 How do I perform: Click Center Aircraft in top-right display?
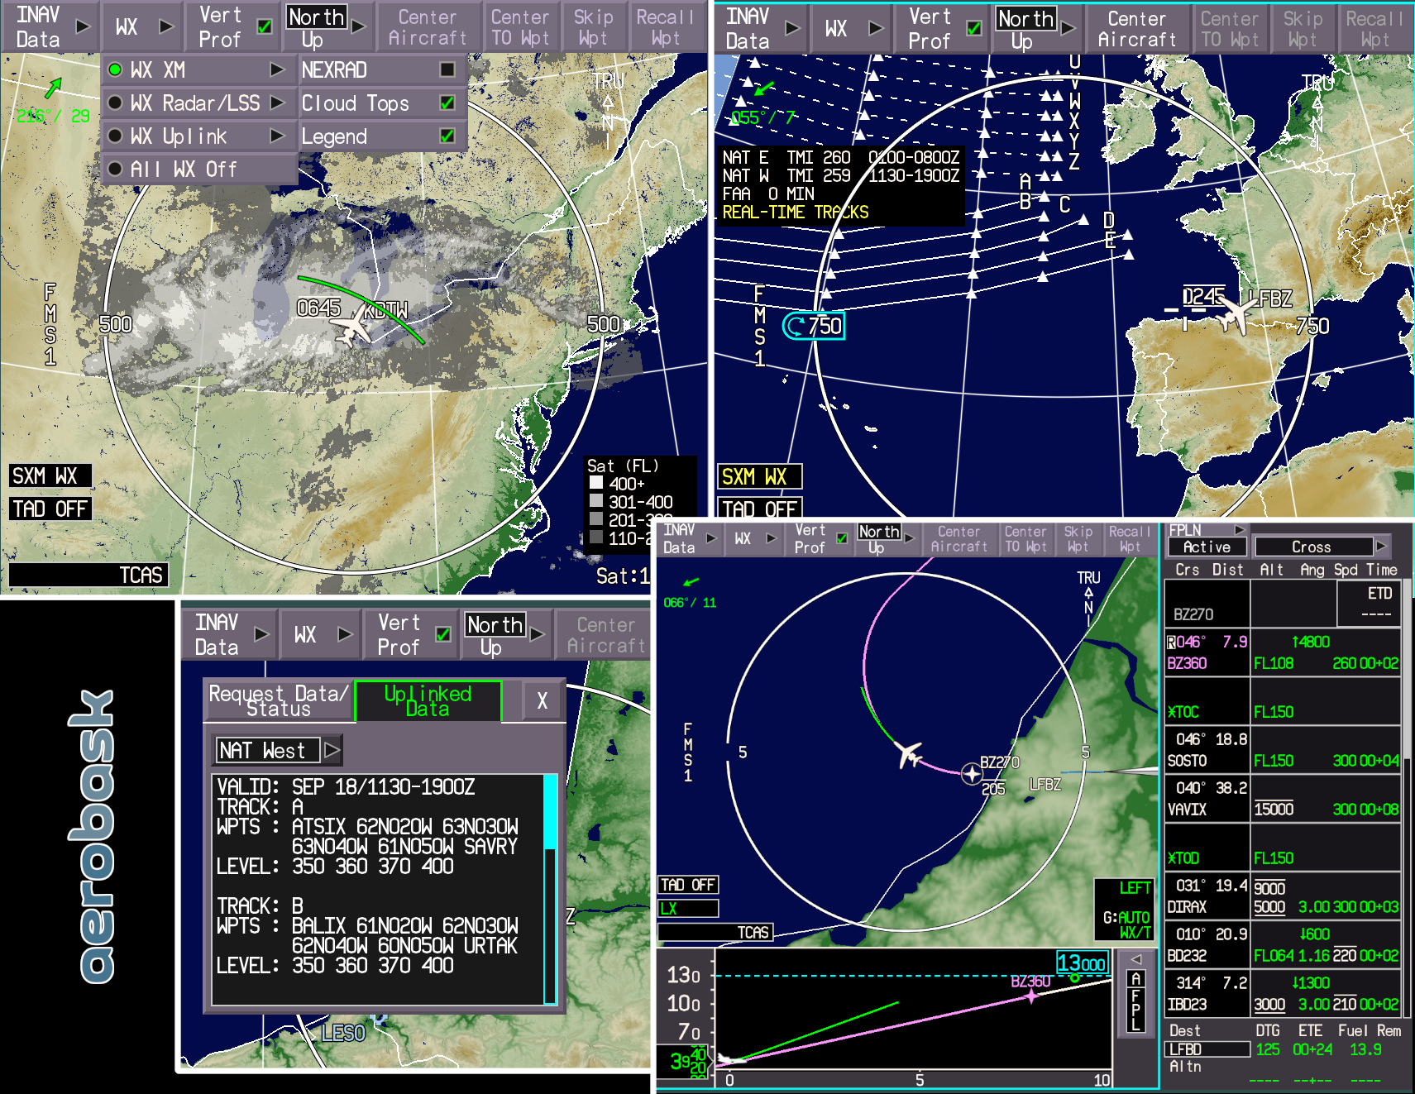(1136, 28)
